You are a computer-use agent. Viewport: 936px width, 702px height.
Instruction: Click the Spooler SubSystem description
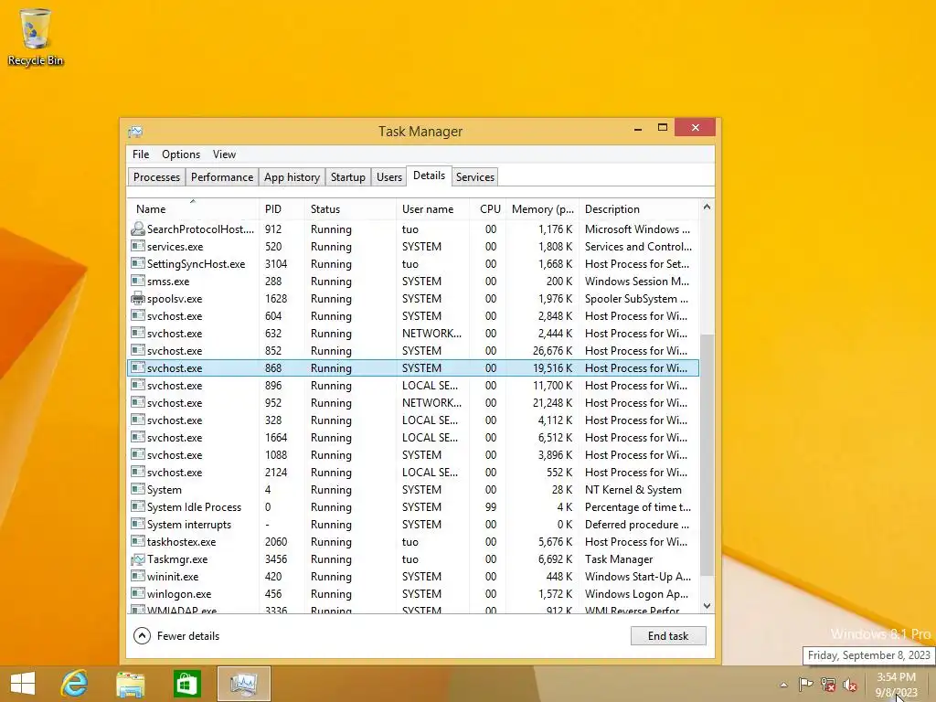tap(636, 299)
